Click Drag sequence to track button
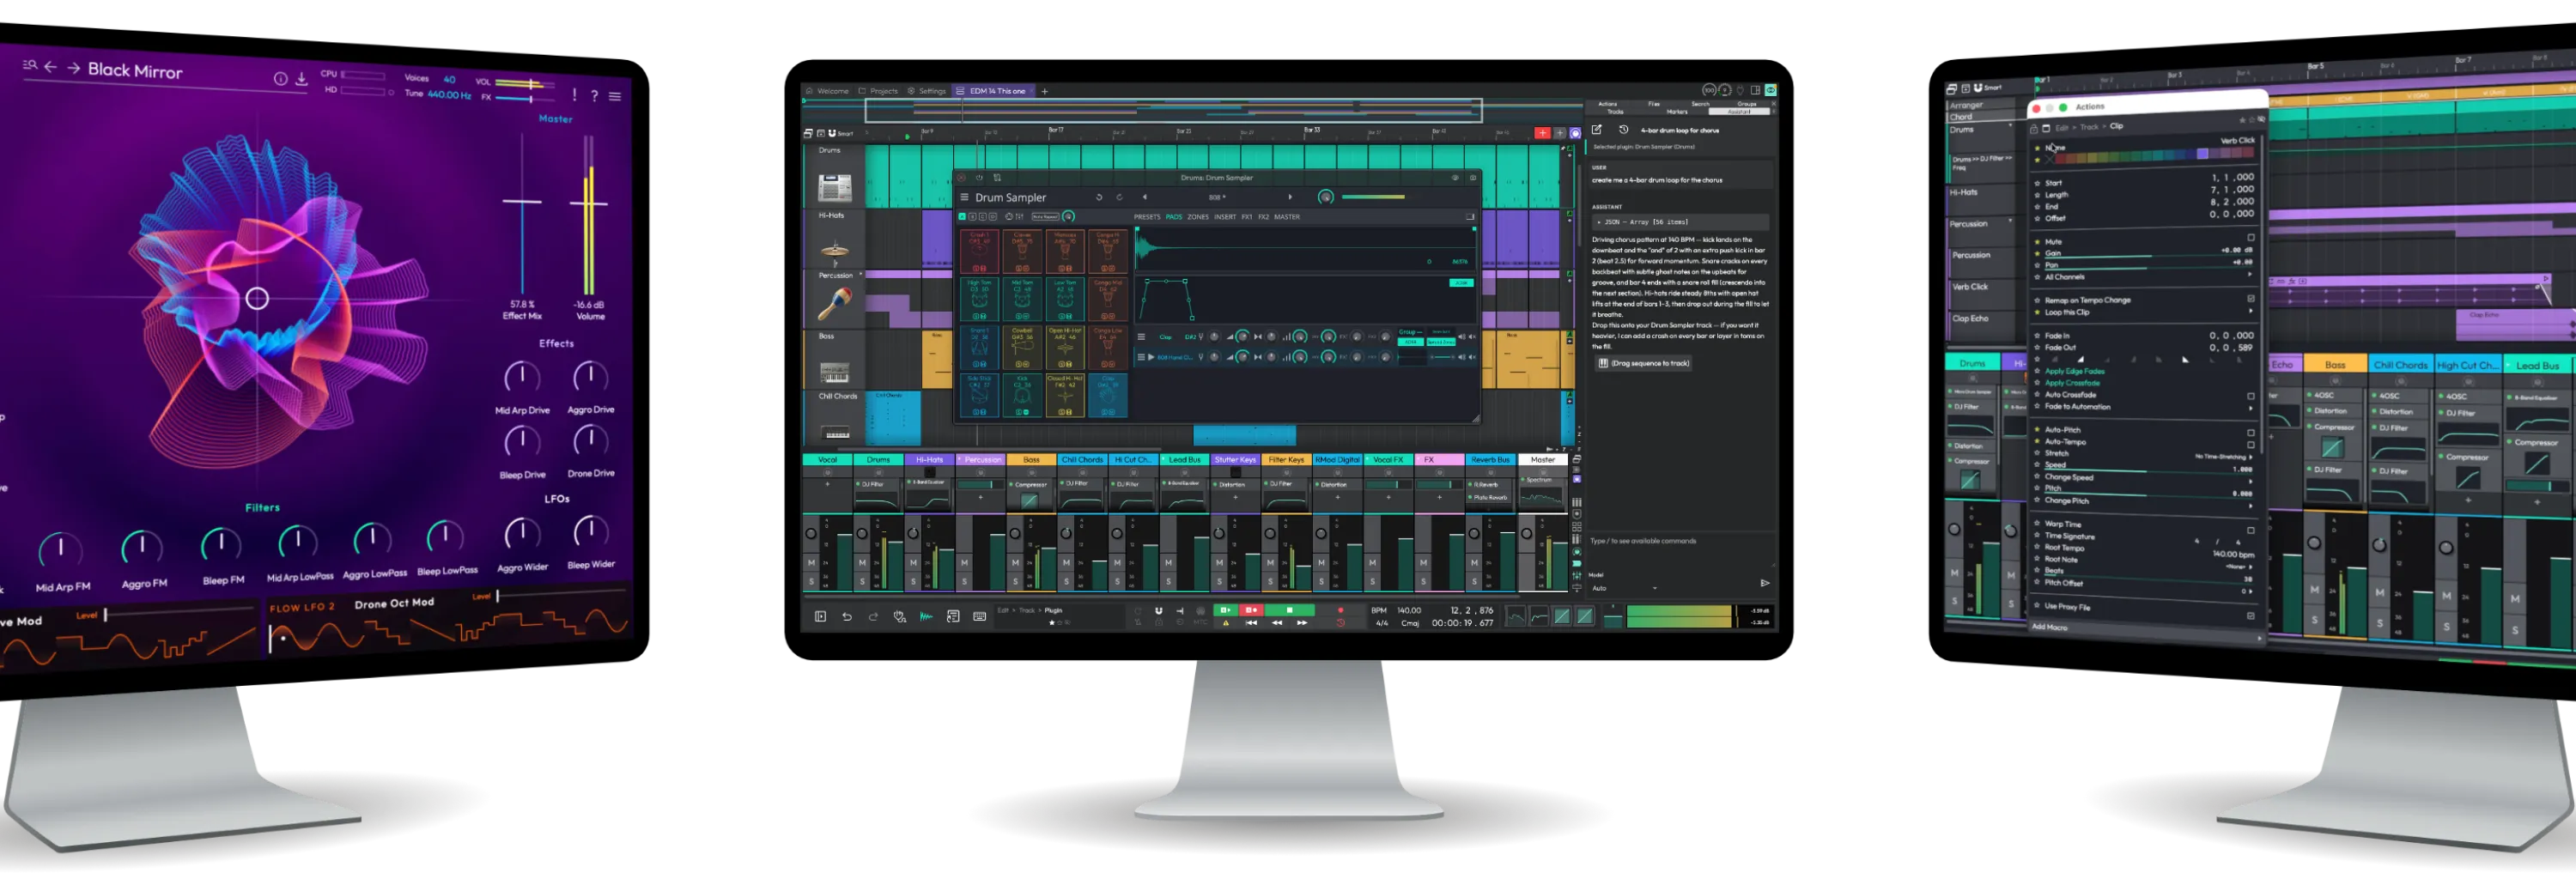 coord(1644,363)
